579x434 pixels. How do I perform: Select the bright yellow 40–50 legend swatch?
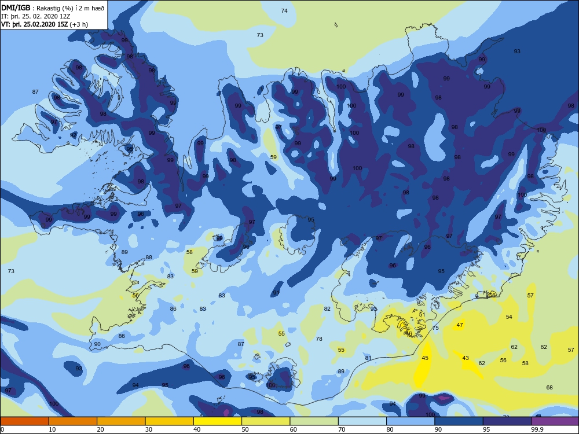[x=218, y=421]
